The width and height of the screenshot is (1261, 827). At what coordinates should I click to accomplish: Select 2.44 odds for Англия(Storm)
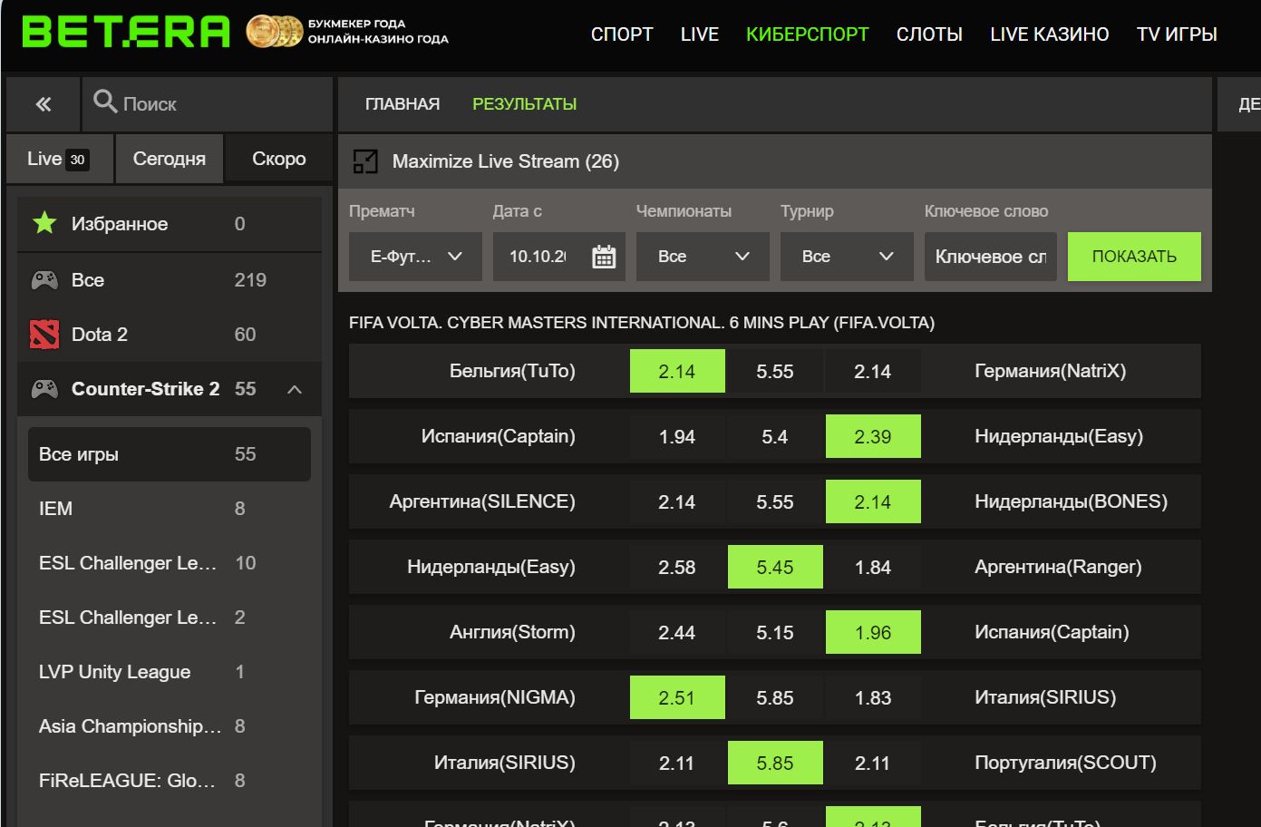tap(677, 632)
